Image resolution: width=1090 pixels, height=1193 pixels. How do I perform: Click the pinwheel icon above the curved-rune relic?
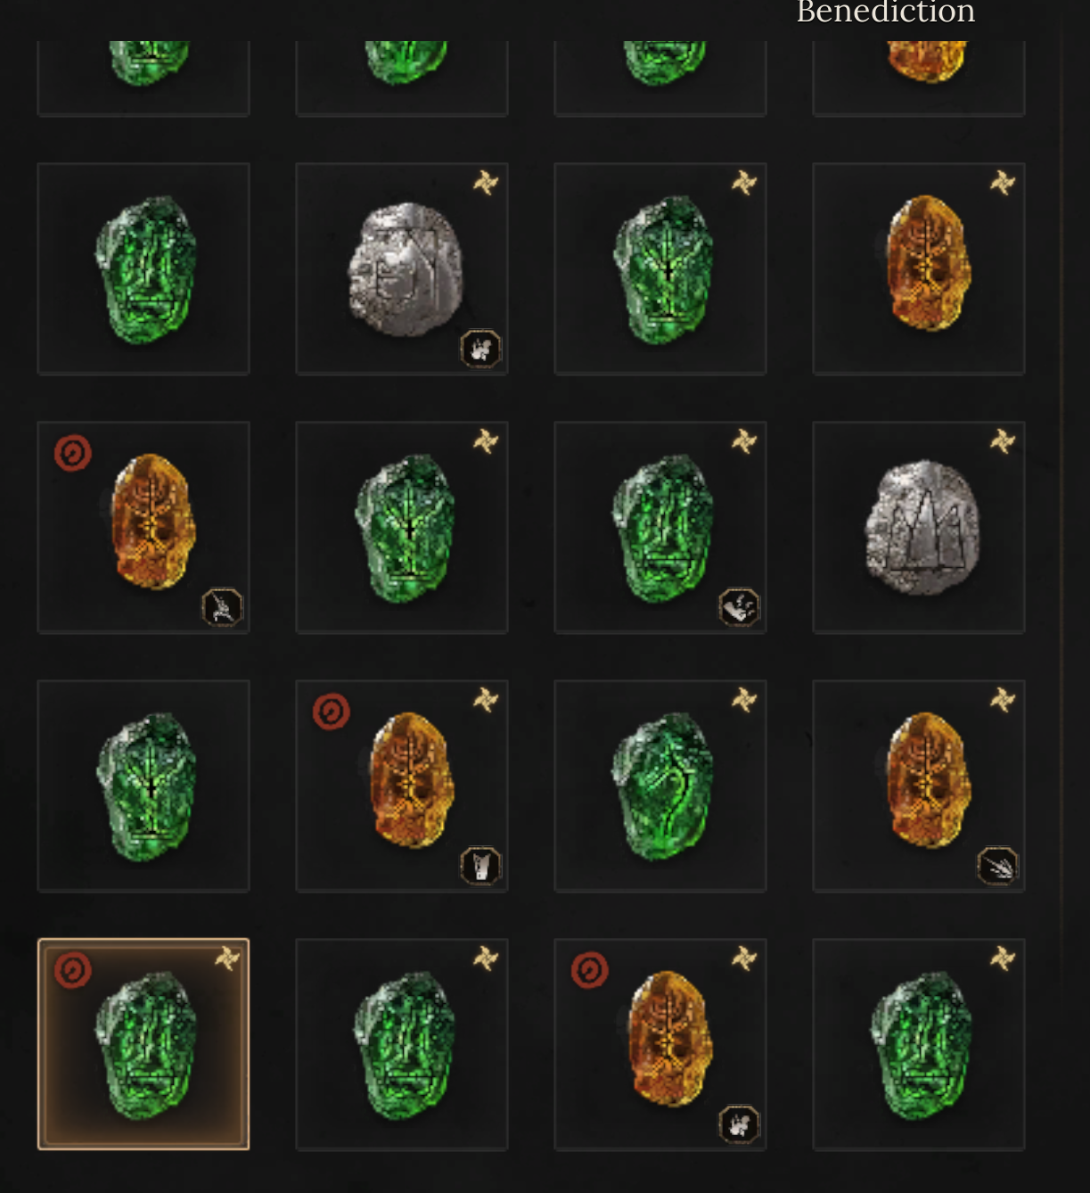(744, 700)
